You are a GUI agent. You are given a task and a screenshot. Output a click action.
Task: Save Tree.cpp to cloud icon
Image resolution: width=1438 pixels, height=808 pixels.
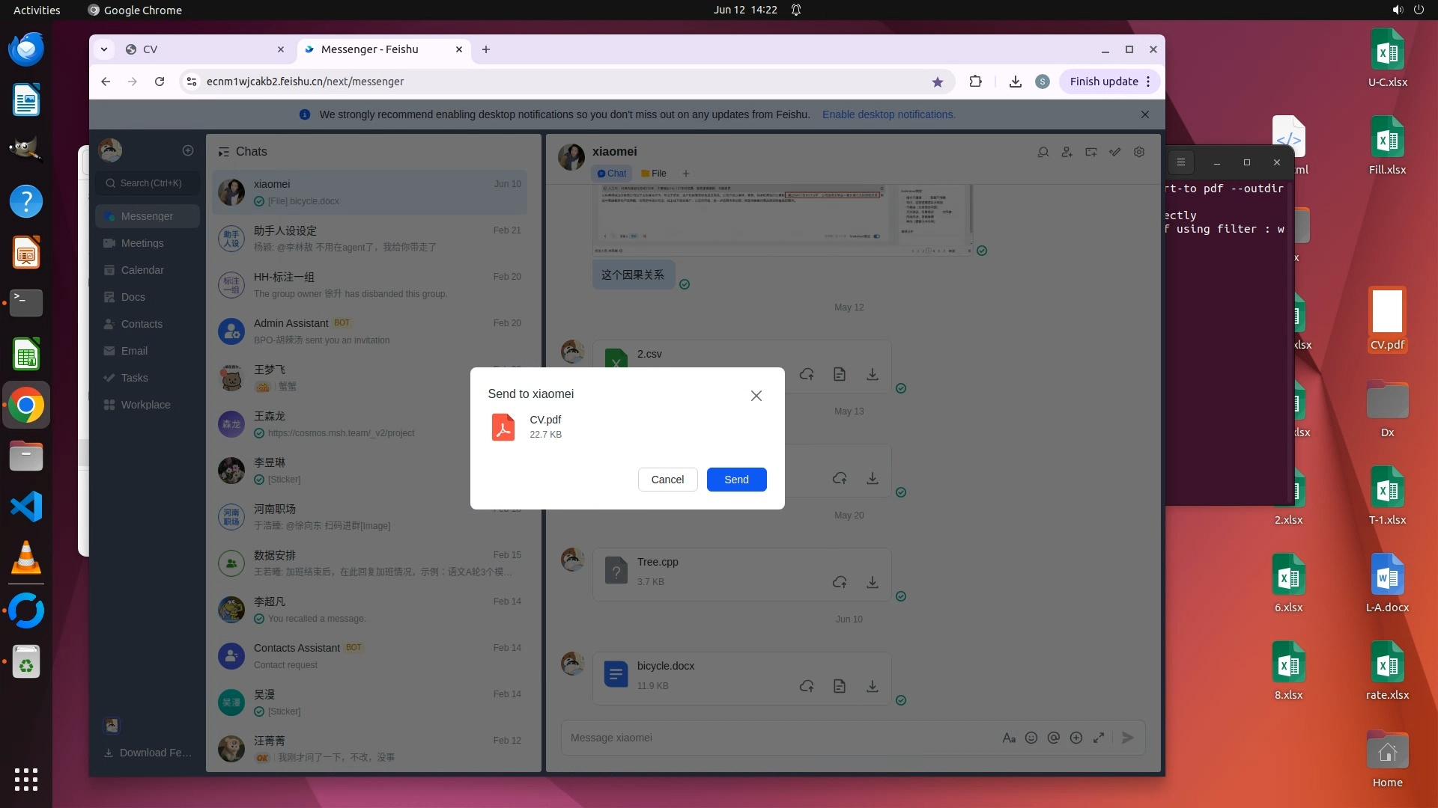[840, 582]
